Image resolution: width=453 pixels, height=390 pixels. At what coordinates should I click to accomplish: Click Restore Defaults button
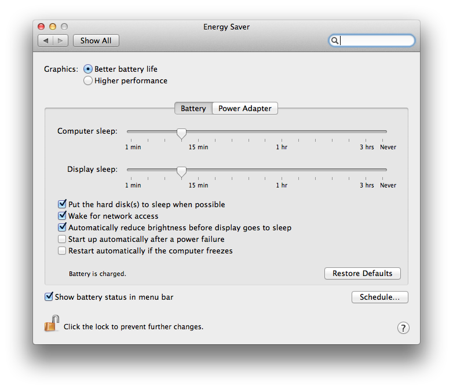pyautogui.click(x=362, y=273)
